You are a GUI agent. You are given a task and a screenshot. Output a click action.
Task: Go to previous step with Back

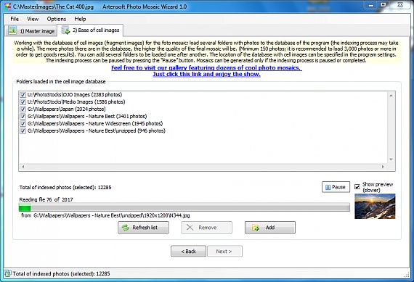(189, 251)
